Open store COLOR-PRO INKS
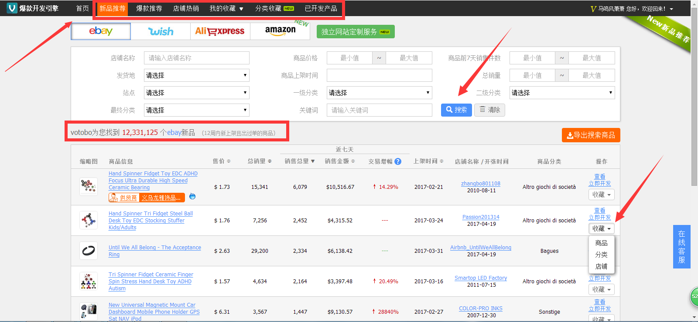Image resolution: width=698 pixels, height=322 pixels. point(481,309)
